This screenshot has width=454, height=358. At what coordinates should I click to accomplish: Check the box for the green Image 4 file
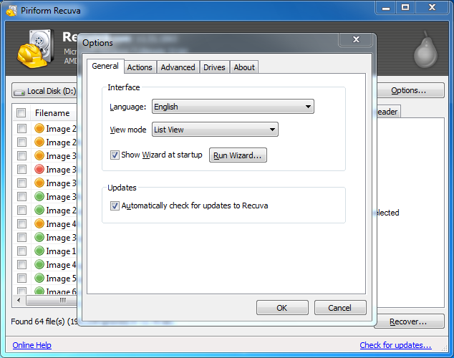coord(21,264)
